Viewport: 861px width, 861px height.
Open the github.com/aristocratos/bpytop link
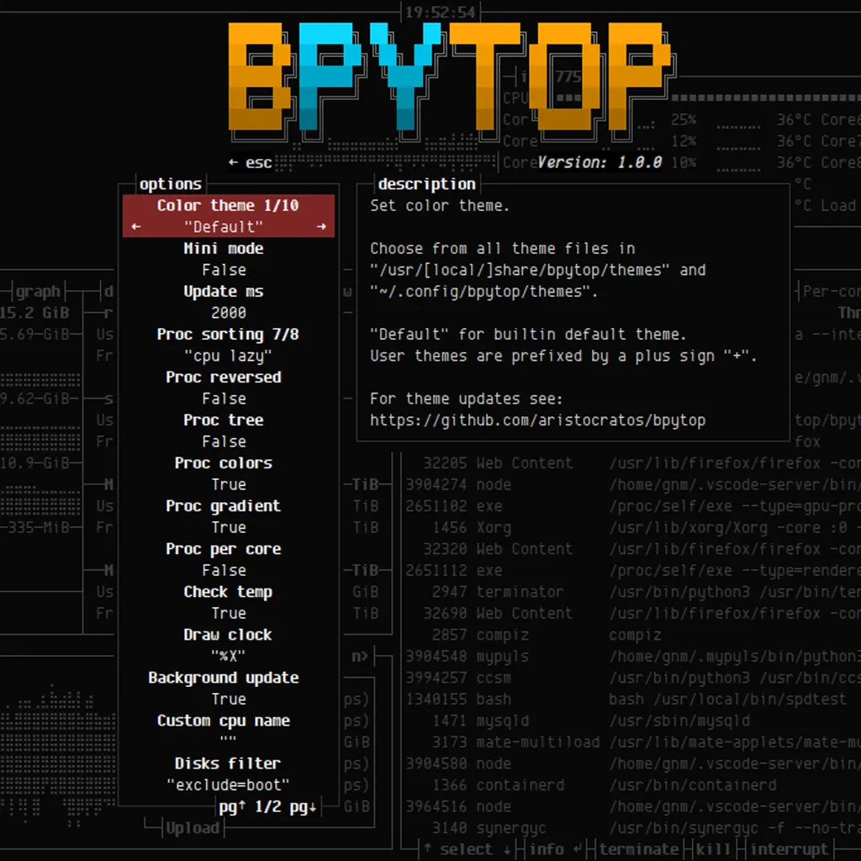click(x=537, y=420)
